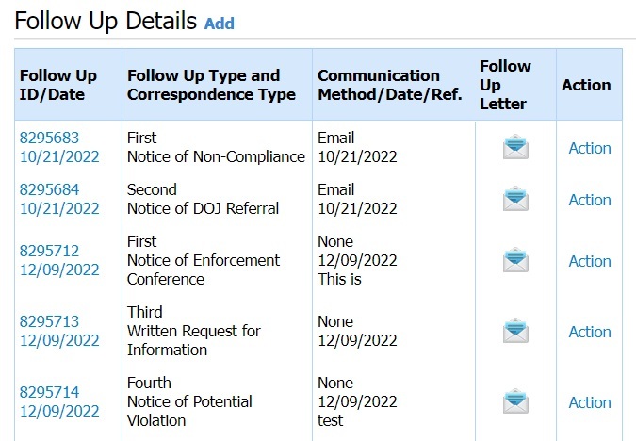Image resolution: width=636 pixels, height=441 pixels.
Task: Open follow up ID 8295684
Action: [x=49, y=189]
